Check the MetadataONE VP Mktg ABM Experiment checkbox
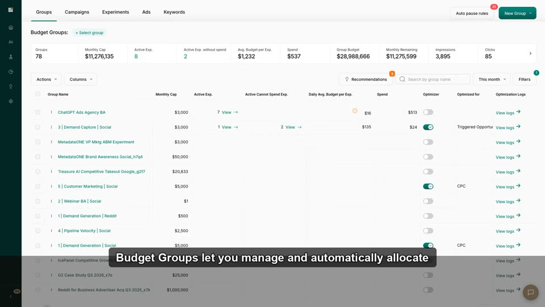545x307 pixels. 37,142
